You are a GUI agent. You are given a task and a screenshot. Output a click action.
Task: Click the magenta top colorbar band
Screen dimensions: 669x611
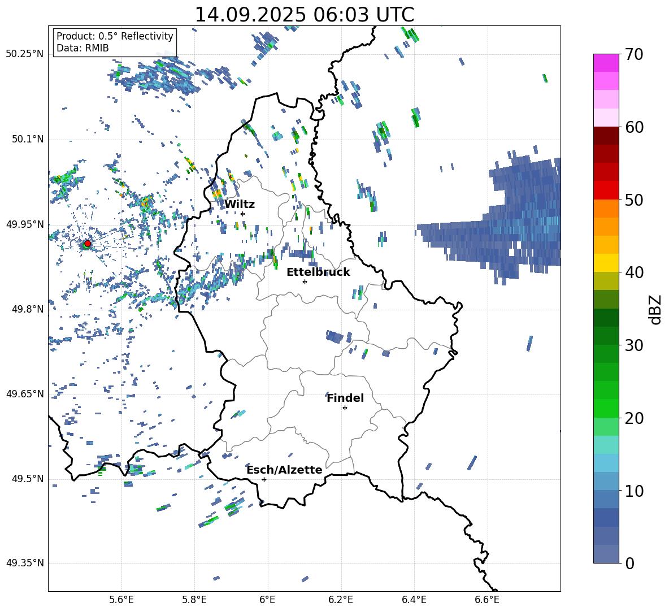click(x=606, y=63)
